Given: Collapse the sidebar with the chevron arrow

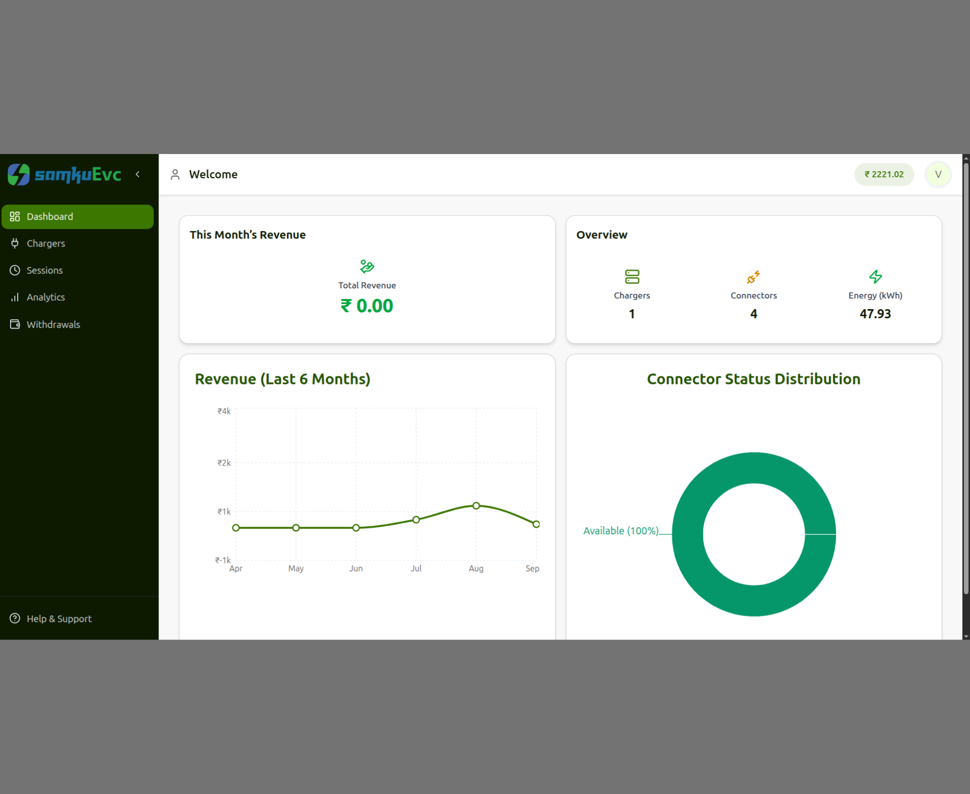Looking at the screenshot, I should [x=137, y=174].
